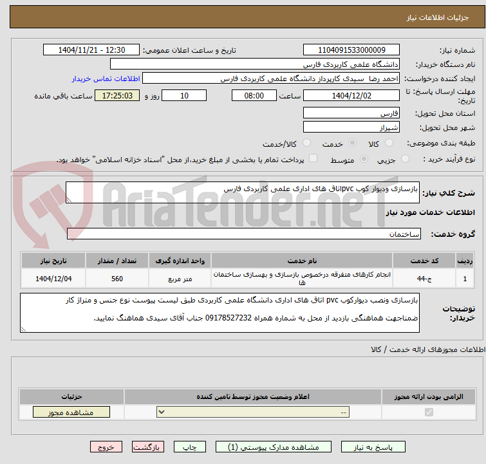Select the جزیی purchase type radio
Screen dimensions: 486x464
tap(405, 159)
